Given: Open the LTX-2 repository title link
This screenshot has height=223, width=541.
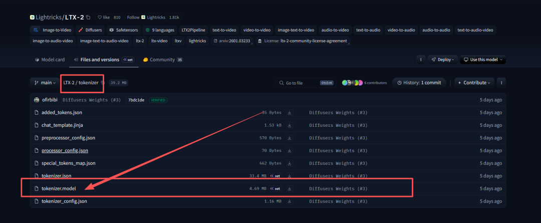Looking at the screenshot, I should click(75, 17).
